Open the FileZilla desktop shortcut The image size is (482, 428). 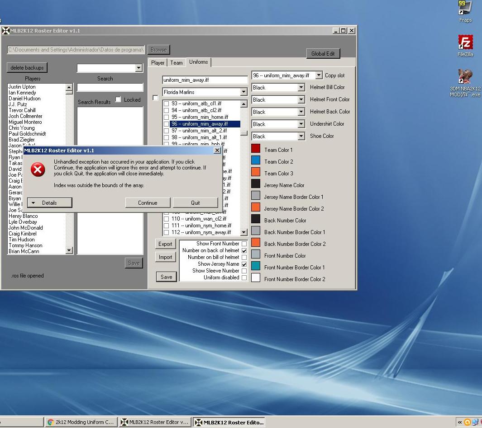pos(465,46)
